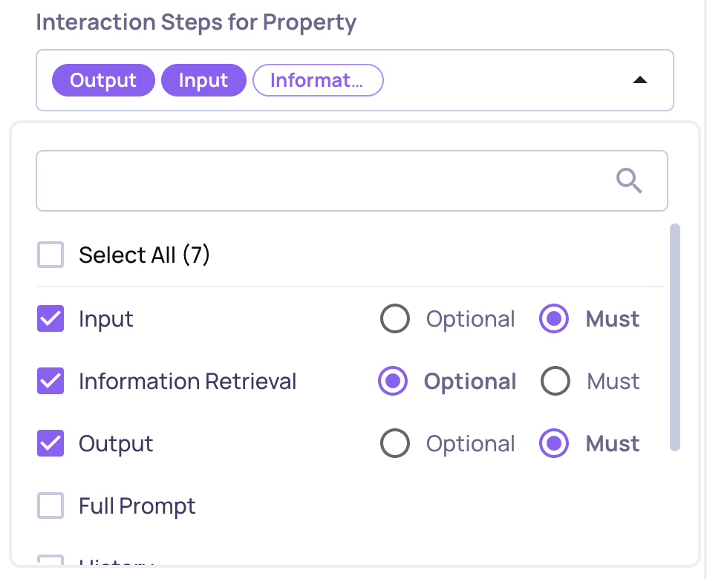707x579 pixels.
Task: Set Output to Optional
Action: point(394,444)
